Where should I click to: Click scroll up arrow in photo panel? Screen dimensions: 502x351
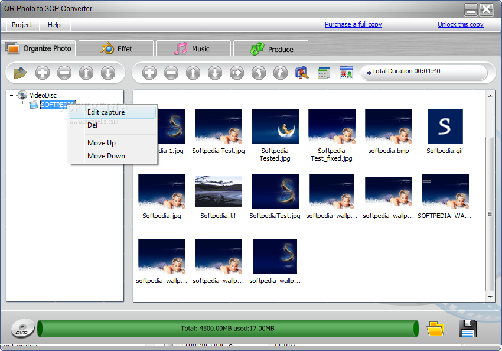(x=490, y=96)
